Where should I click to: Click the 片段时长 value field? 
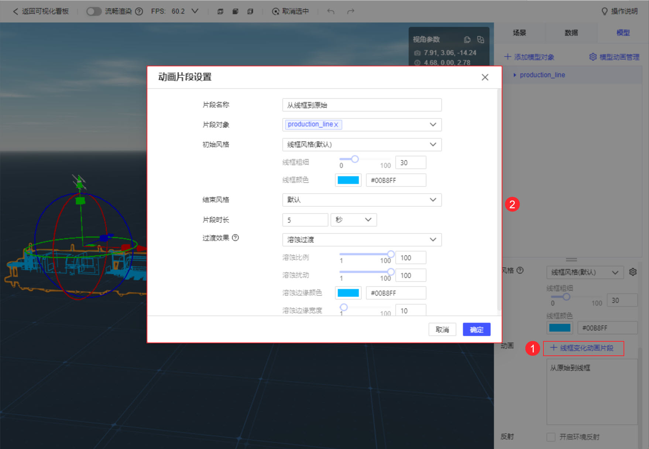tap(305, 220)
